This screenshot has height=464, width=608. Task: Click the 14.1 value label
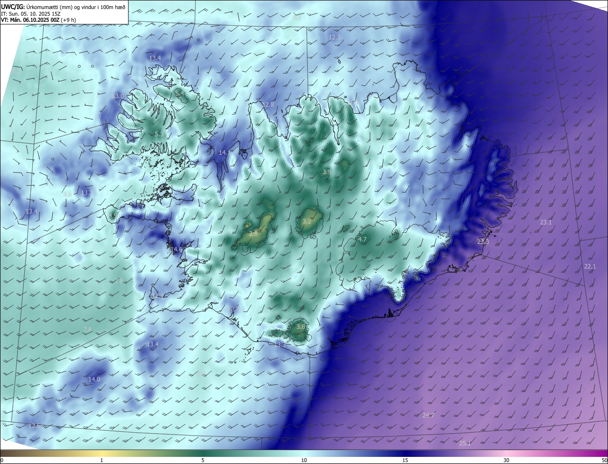[x=224, y=152]
